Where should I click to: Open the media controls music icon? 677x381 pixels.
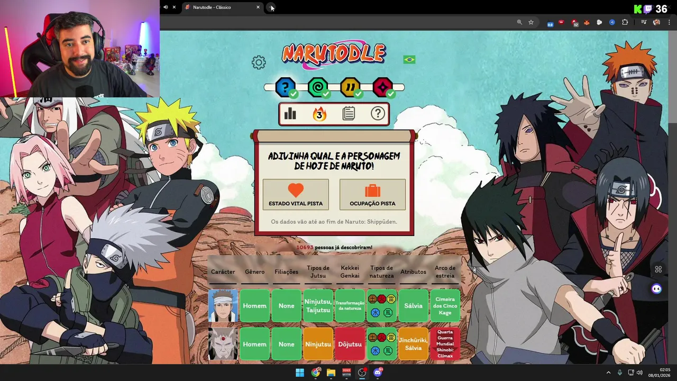point(644,22)
